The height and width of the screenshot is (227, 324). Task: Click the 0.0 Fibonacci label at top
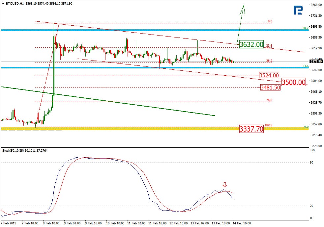click(x=270, y=21)
